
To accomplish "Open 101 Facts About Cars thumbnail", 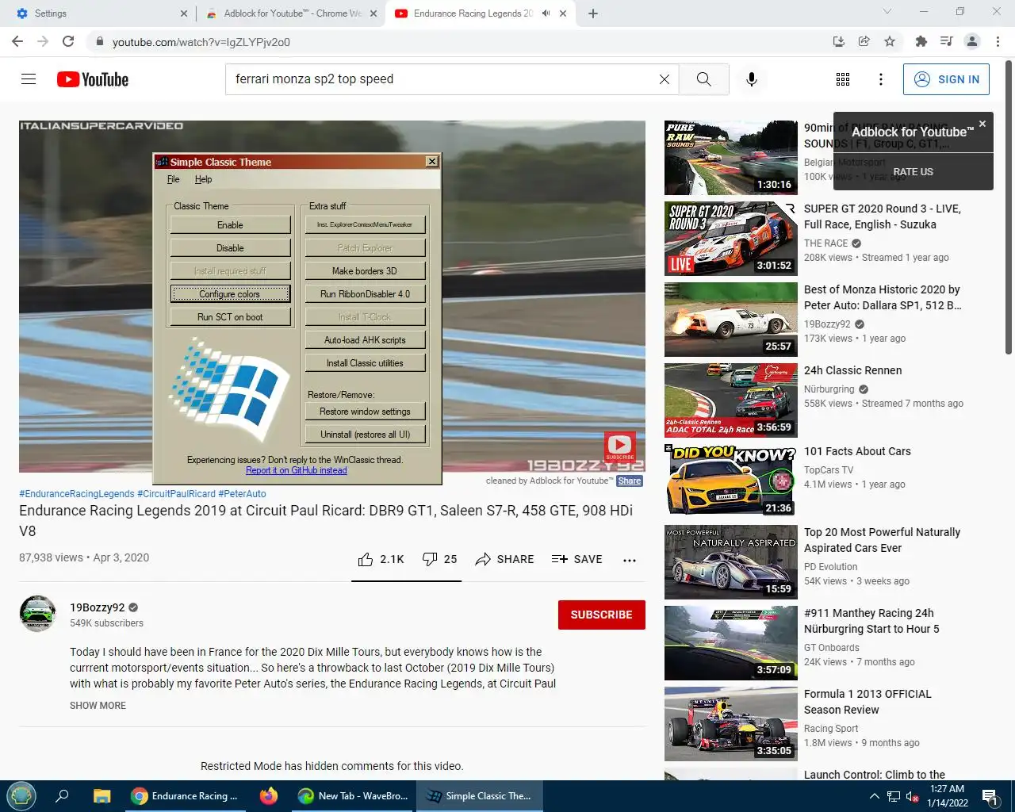I will coord(731,481).
